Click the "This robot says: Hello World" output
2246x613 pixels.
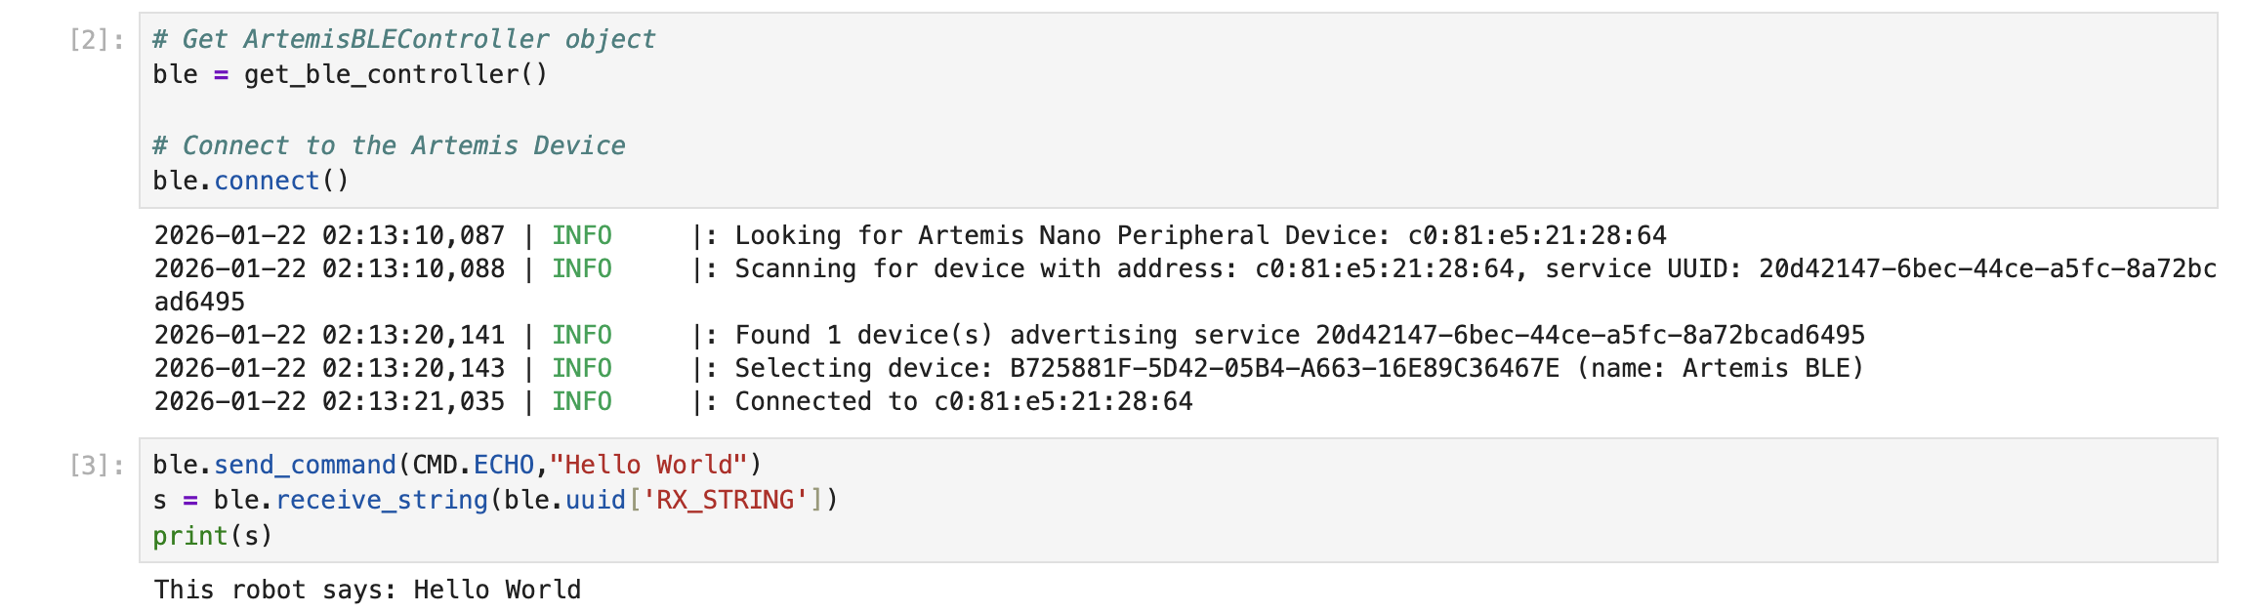pyautogui.click(x=367, y=590)
